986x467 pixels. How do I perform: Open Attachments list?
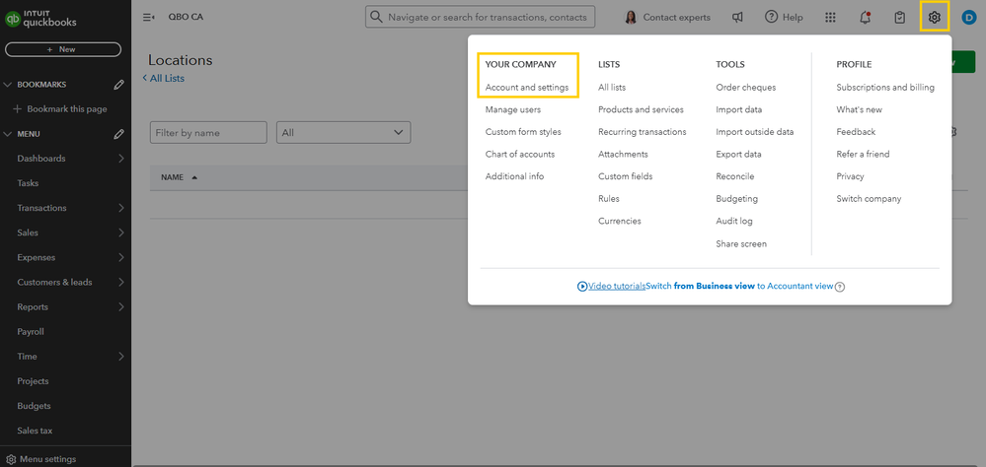coord(623,154)
